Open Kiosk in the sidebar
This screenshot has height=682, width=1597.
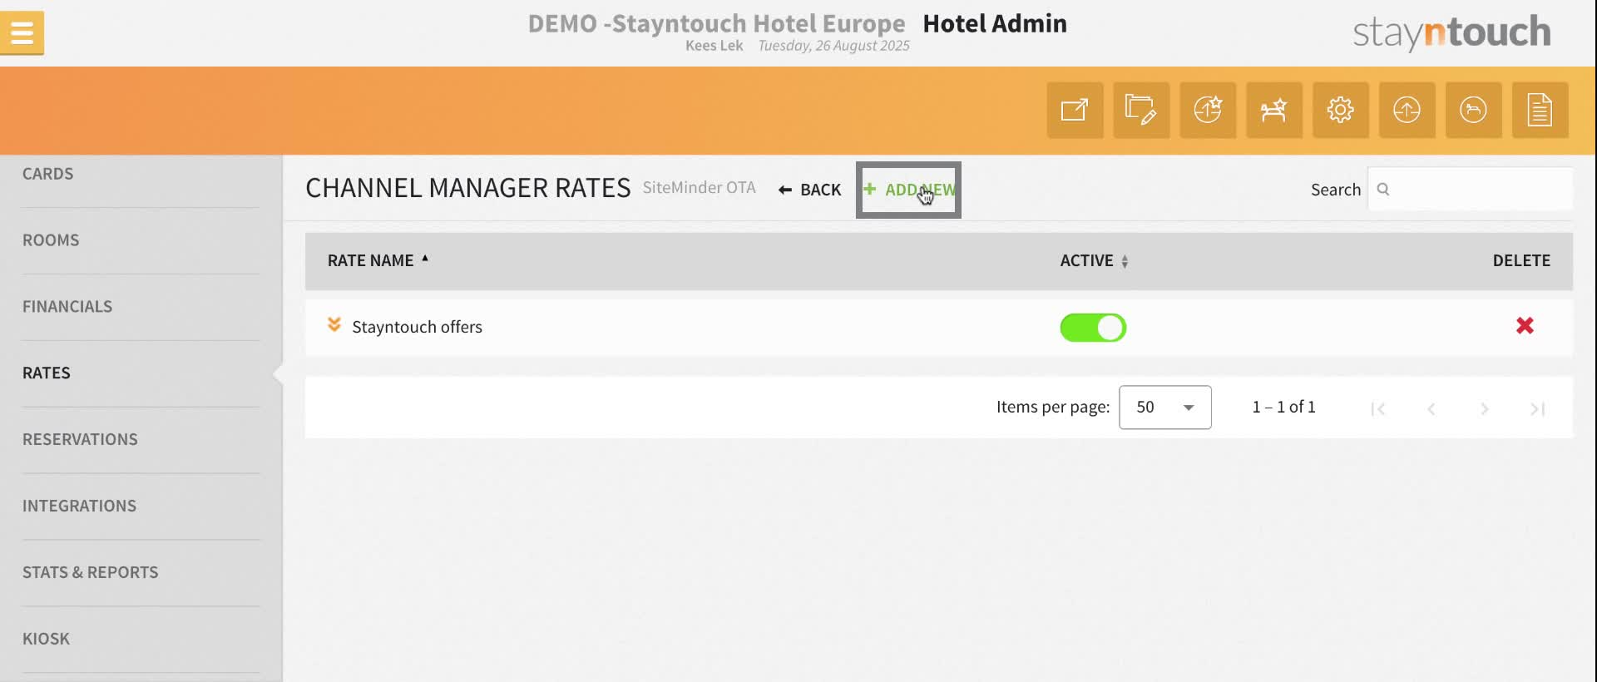click(x=46, y=640)
